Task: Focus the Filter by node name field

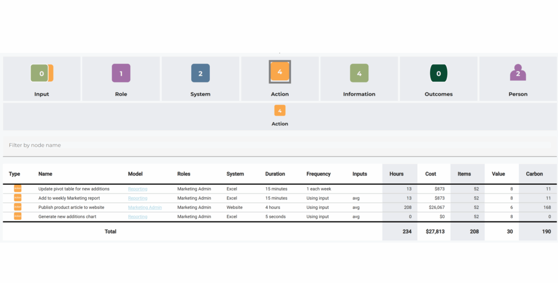Action: pyautogui.click(x=279, y=146)
